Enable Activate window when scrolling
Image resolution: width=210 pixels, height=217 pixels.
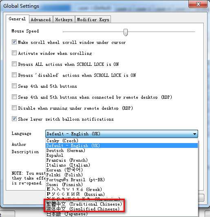(14, 53)
